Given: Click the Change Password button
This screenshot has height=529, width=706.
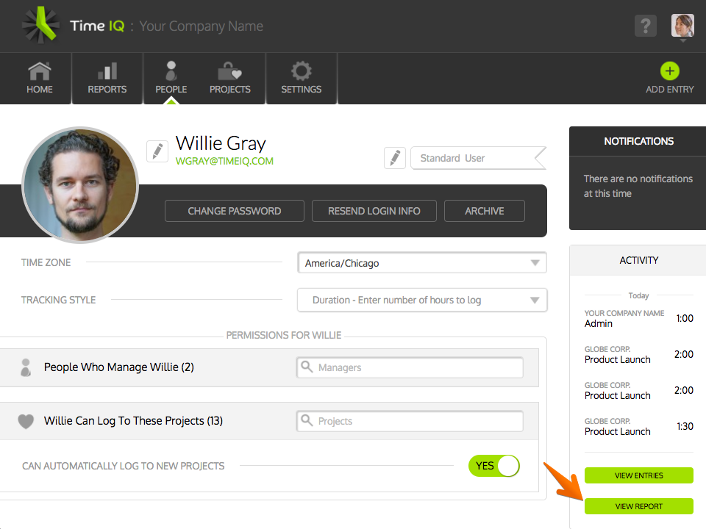Looking at the screenshot, I should [234, 211].
